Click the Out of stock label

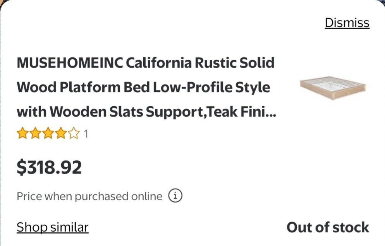click(x=328, y=227)
